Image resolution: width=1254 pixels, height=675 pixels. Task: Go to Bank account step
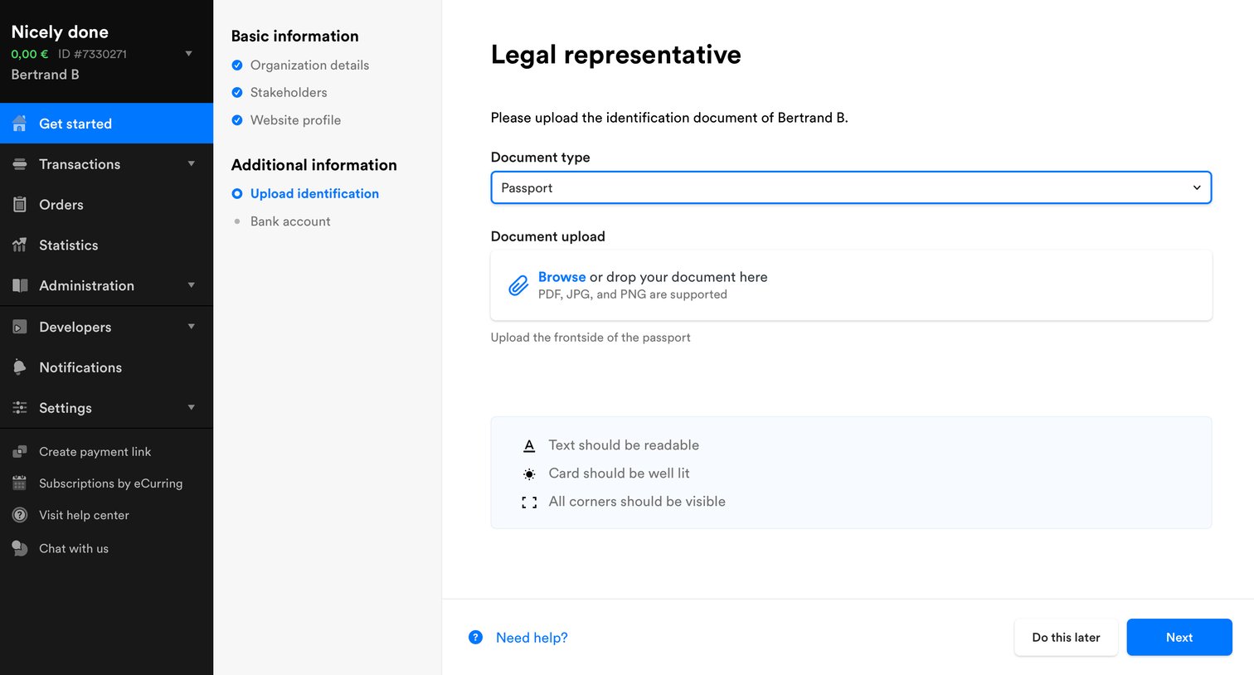[290, 221]
